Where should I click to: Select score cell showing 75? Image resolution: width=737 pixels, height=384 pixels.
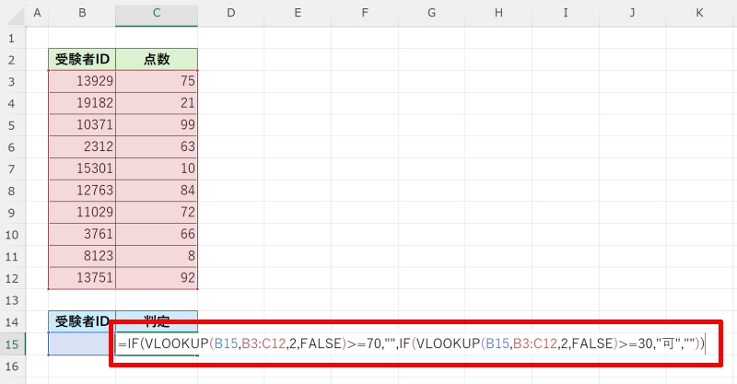[x=157, y=81]
